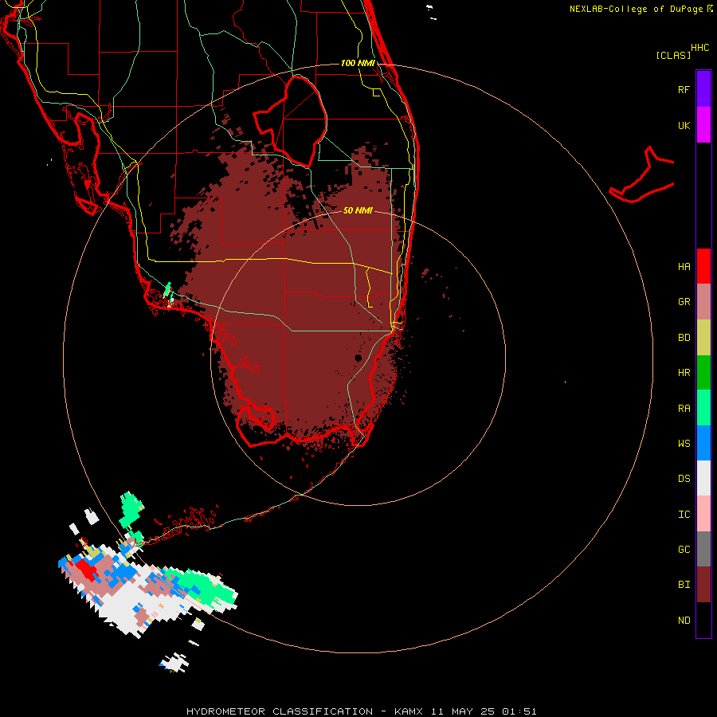Click the HYDROMETEOR CLASSIFICATION caption text

tap(280, 711)
